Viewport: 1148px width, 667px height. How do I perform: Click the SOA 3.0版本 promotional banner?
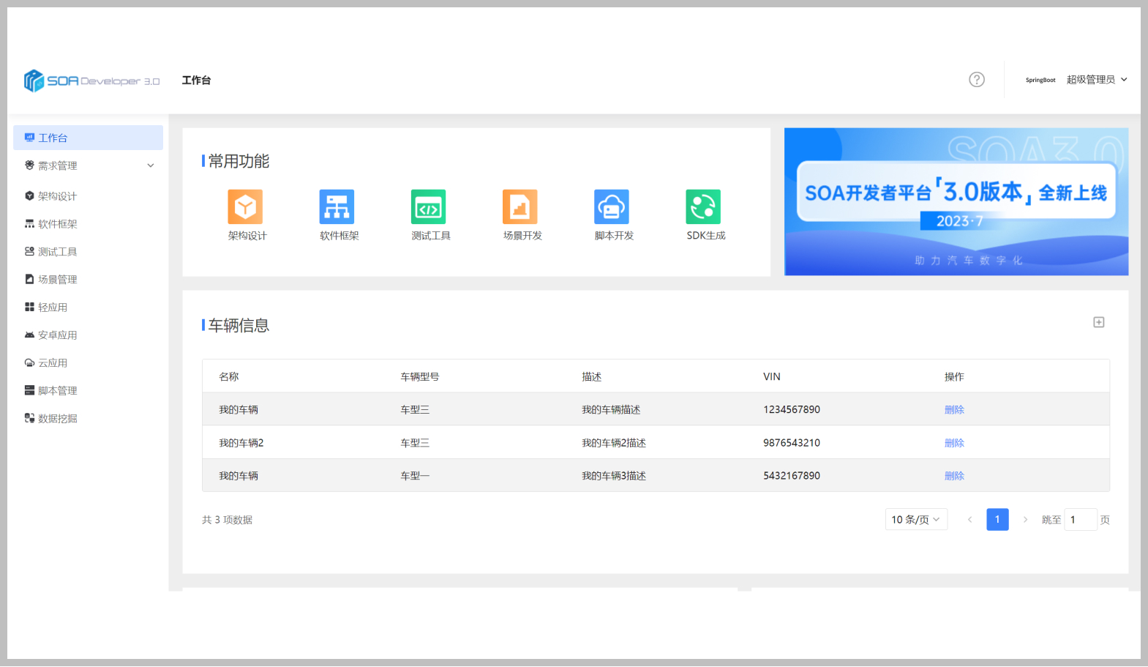(x=956, y=202)
